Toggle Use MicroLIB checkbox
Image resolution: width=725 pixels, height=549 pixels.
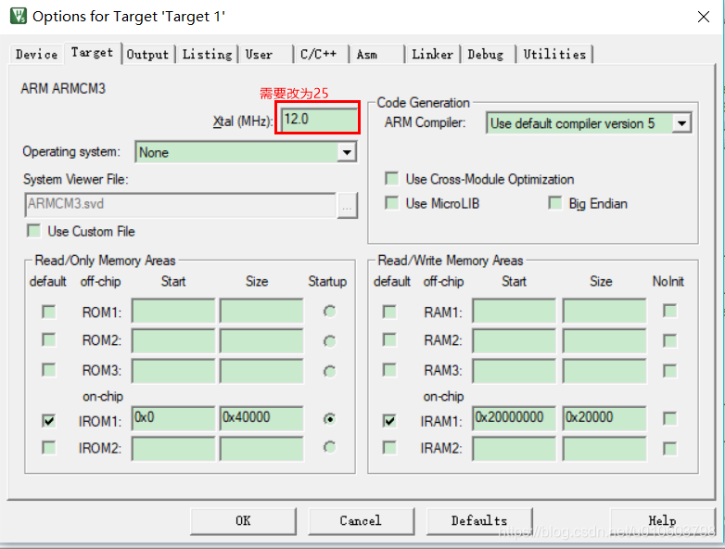(x=392, y=203)
